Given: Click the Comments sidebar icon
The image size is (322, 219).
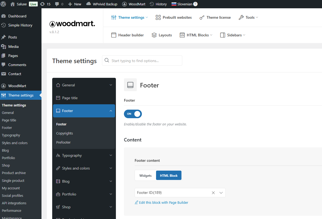Looking at the screenshot, I should click(3, 65).
